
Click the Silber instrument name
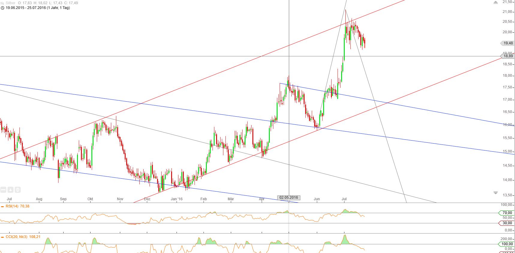pos(10,3)
